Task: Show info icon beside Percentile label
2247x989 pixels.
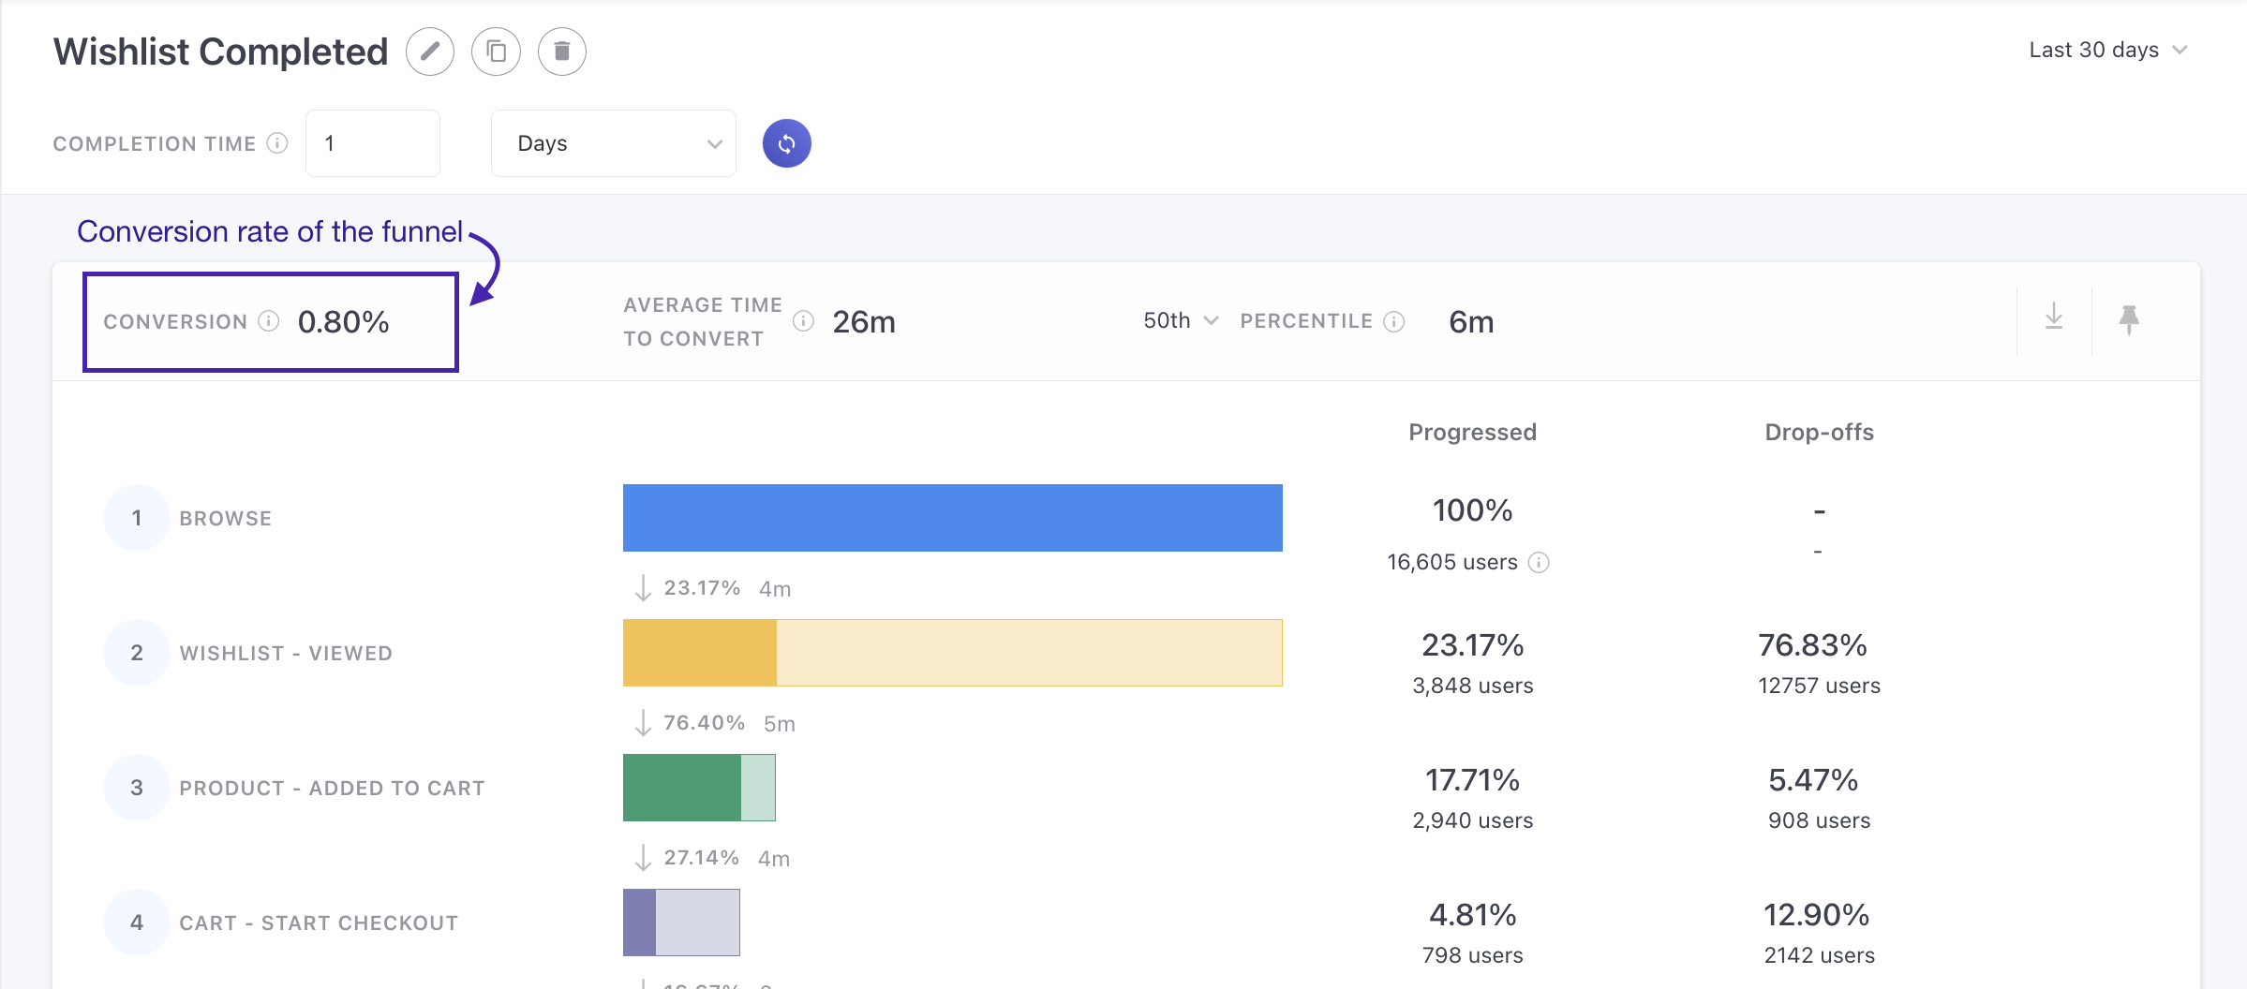Action: pyautogui.click(x=1394, y=321)
